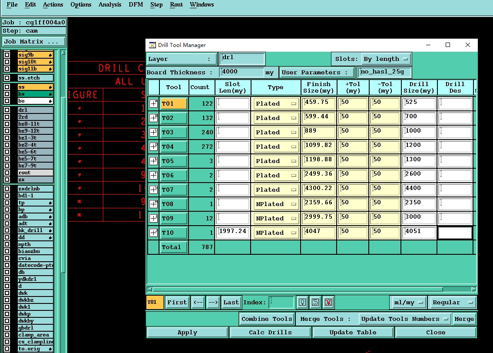Toggle drl layer checkbox
Viewport: 493px width, 353px height.
7,110
